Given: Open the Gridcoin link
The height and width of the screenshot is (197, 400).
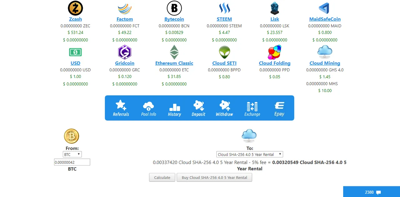Looking at the screenshot, I should 125,63.
